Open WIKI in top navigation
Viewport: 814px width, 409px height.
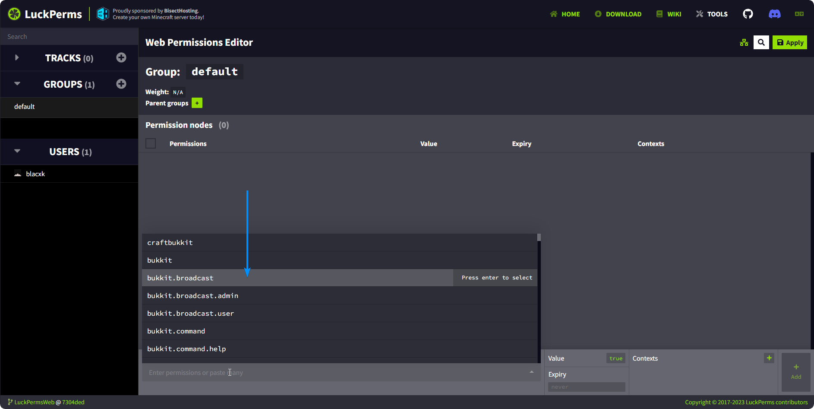pos(669,14)
